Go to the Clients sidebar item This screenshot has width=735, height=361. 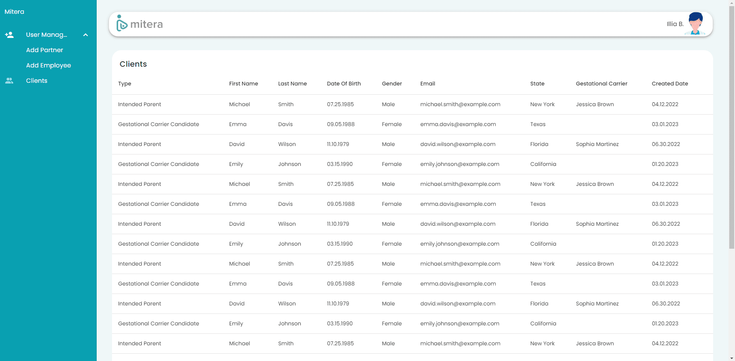point(37,81)
